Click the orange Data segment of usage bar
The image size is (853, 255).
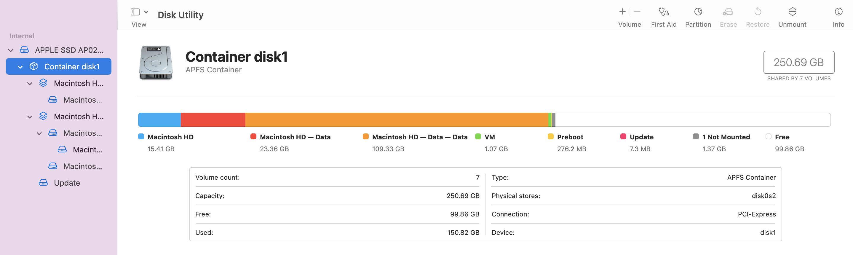[x=396, y=120]
